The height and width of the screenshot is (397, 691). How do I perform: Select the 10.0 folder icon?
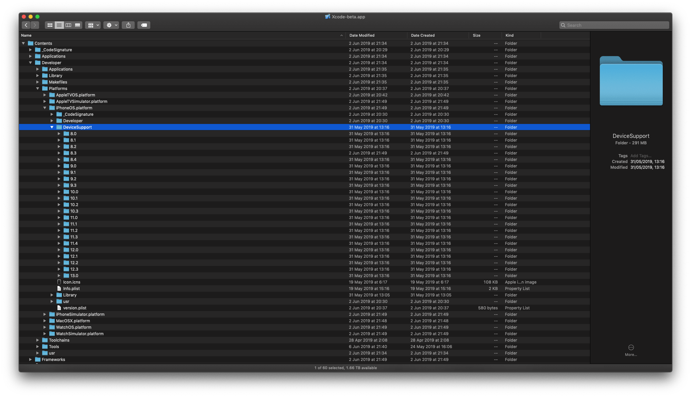[x=66, y=192]
